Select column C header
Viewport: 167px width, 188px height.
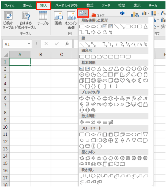tap(62, 55)
